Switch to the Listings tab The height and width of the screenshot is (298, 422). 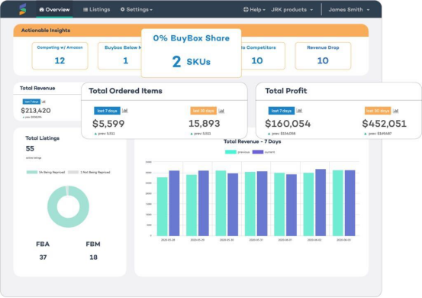pos(97,9)
